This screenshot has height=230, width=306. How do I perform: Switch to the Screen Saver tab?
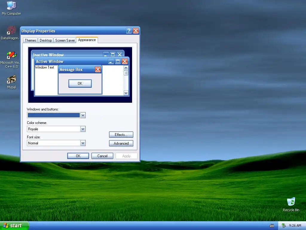65,40
